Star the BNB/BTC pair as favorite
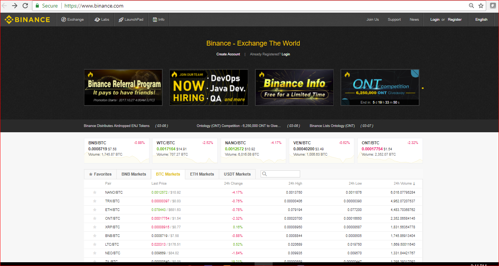499x266 pixels. coord(95,236)
